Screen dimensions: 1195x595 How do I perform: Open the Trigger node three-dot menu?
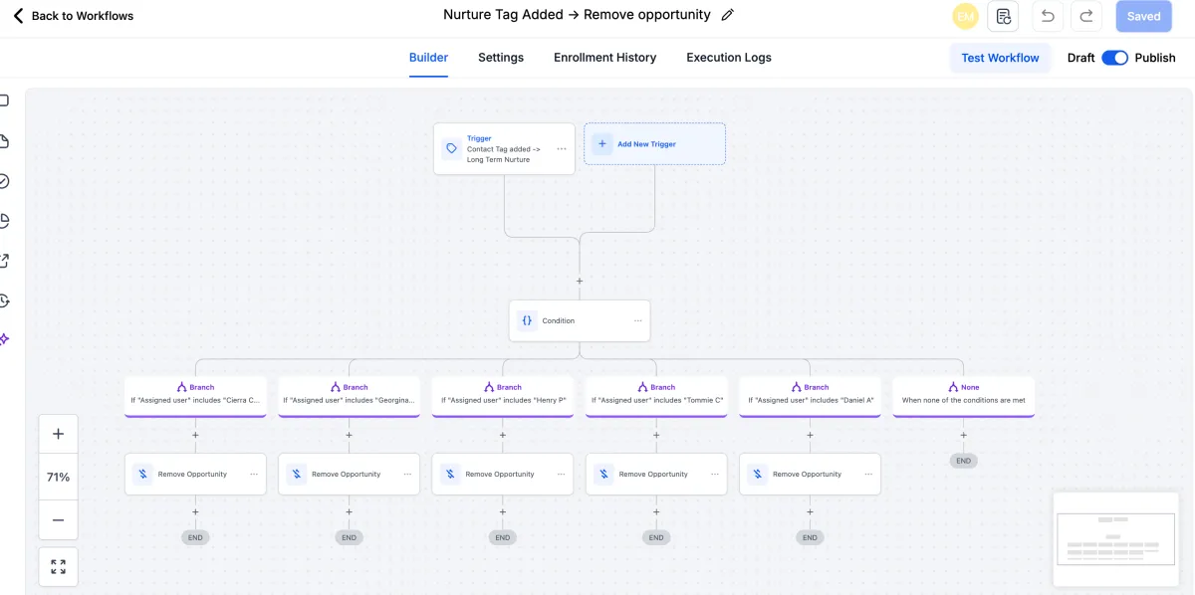pyautogui.click(x=562, y=148)
